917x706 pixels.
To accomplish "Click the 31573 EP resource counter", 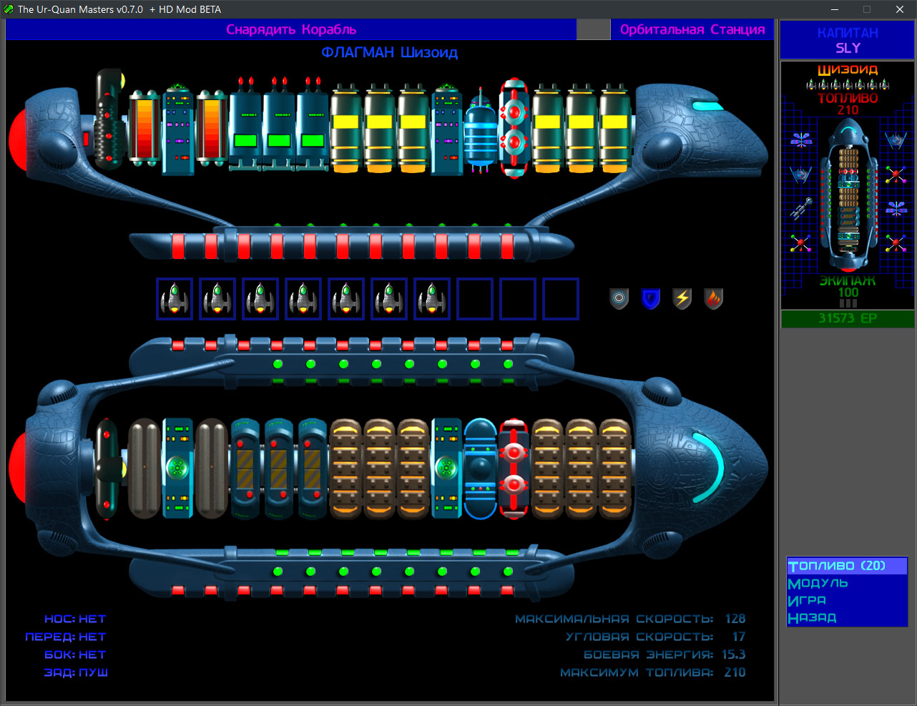I will pyautogui.click(x=848, y=318).
